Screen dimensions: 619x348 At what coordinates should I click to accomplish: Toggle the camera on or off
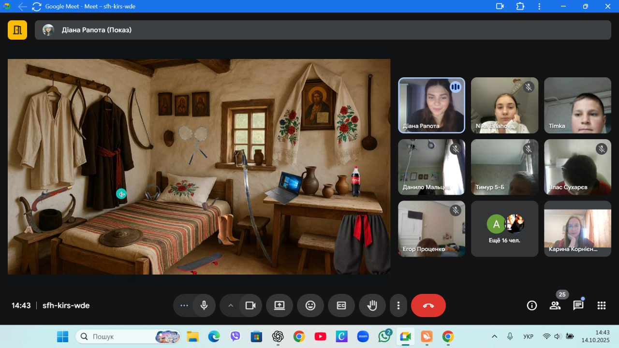250,305
